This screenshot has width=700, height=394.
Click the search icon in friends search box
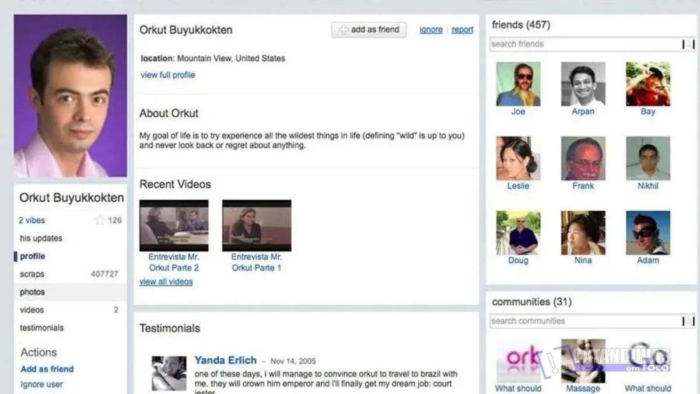(688, 44)
